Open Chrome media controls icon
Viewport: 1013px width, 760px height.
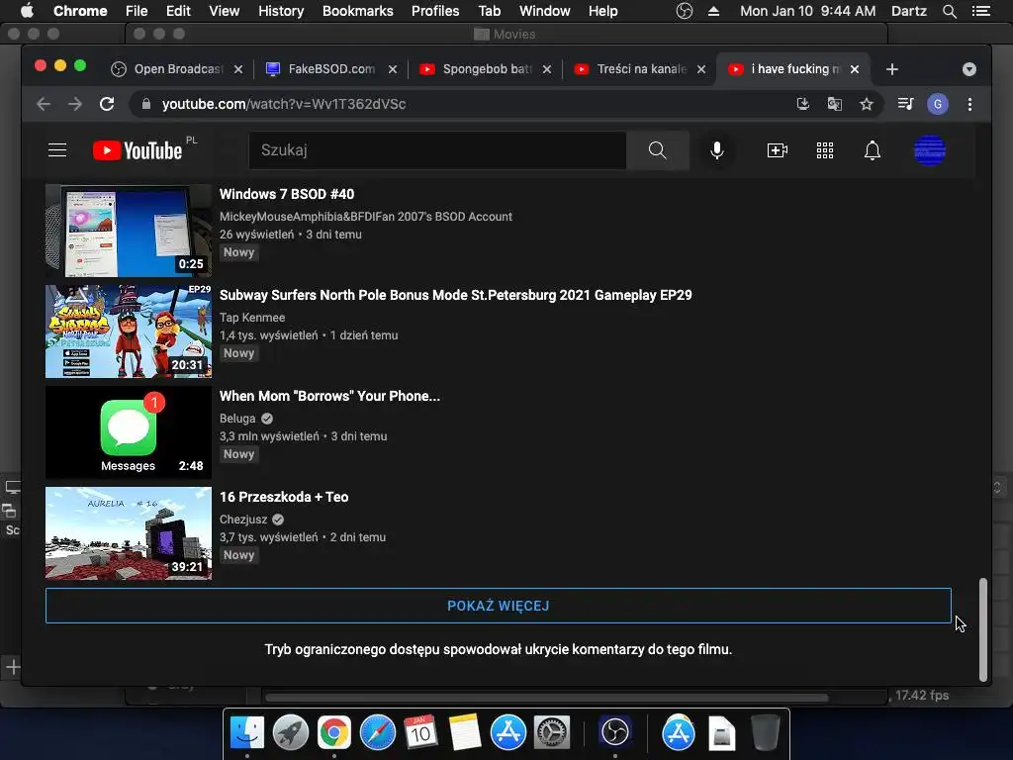tap(906, 104)
